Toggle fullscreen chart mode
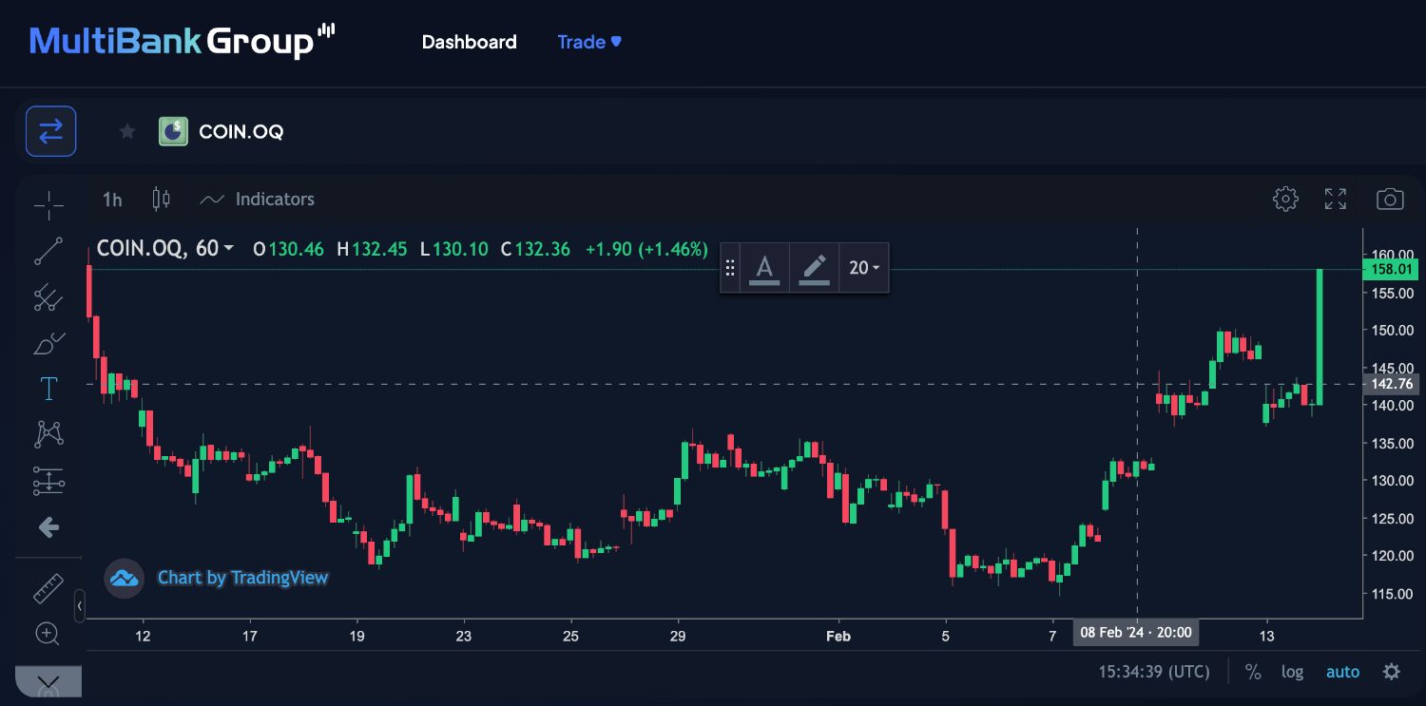Screen dimensions: 1426x706 1336,199
